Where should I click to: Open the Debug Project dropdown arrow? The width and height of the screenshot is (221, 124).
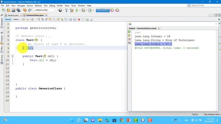[x=86, y=10]
